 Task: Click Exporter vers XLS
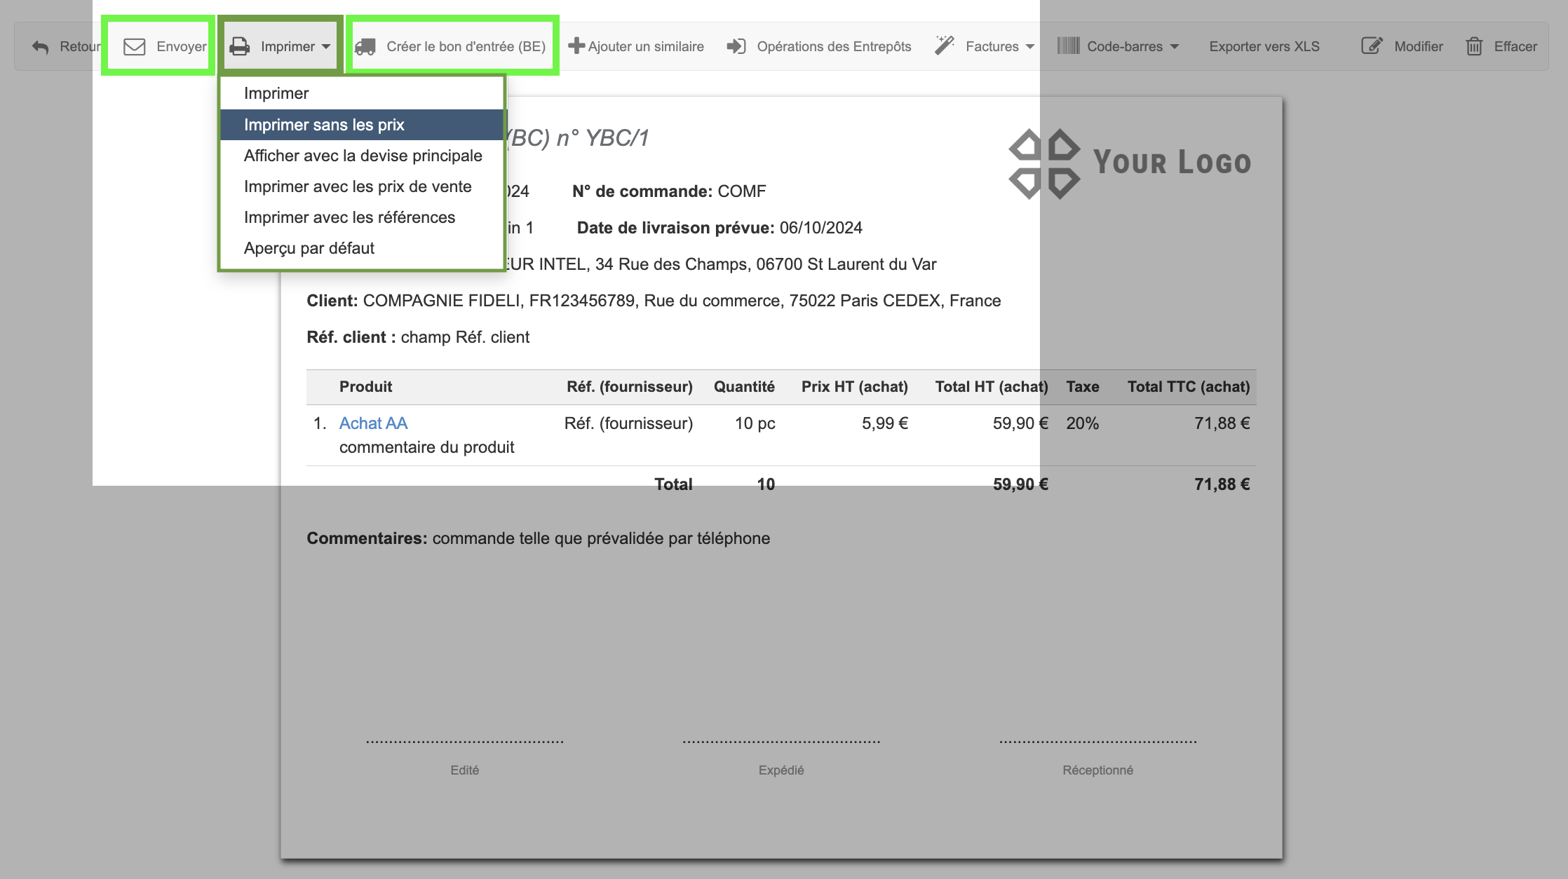(x=1264, y=46)
